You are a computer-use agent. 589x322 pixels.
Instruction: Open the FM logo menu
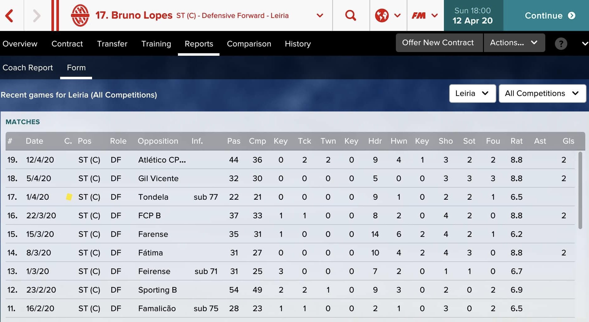(x=425, y=15)
